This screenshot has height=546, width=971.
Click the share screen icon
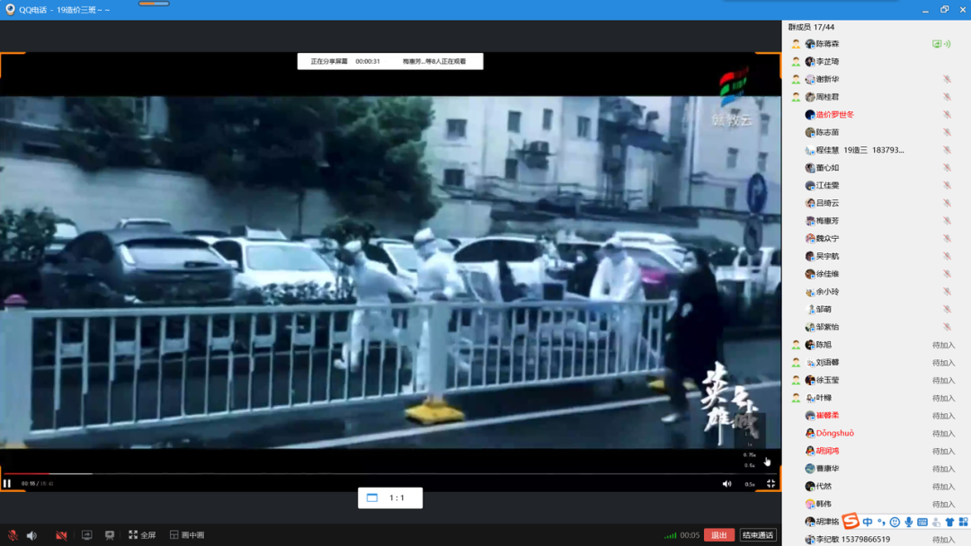(87, 535)
